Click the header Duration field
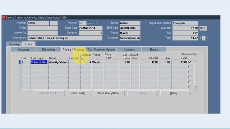The image size is (230, 129). [x=90, y=33]
